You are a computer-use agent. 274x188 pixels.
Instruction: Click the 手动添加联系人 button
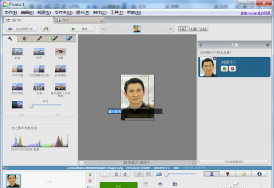click(x=234, y=162)
